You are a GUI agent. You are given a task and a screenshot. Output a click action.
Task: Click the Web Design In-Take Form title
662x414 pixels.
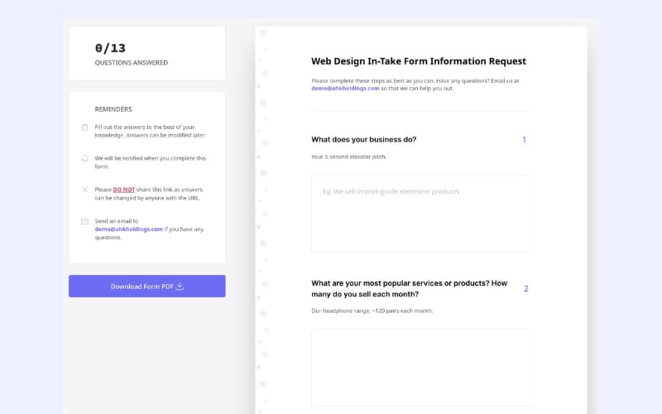point(418,61)
